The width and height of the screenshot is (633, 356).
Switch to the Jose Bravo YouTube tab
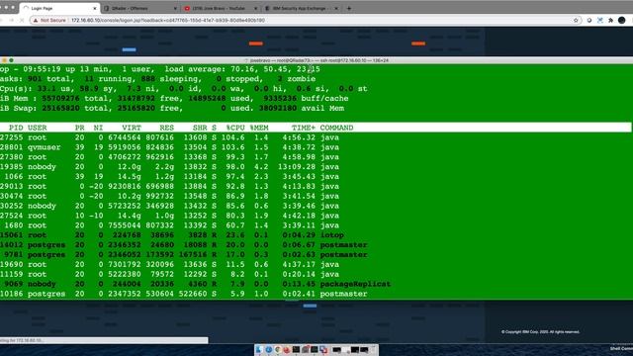coord(220,8)
